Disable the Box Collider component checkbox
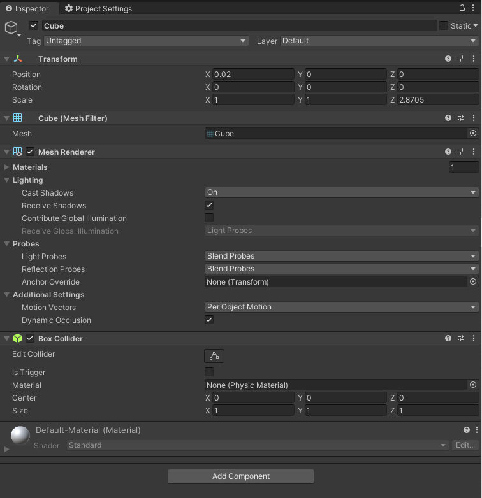 coord(30,339)
